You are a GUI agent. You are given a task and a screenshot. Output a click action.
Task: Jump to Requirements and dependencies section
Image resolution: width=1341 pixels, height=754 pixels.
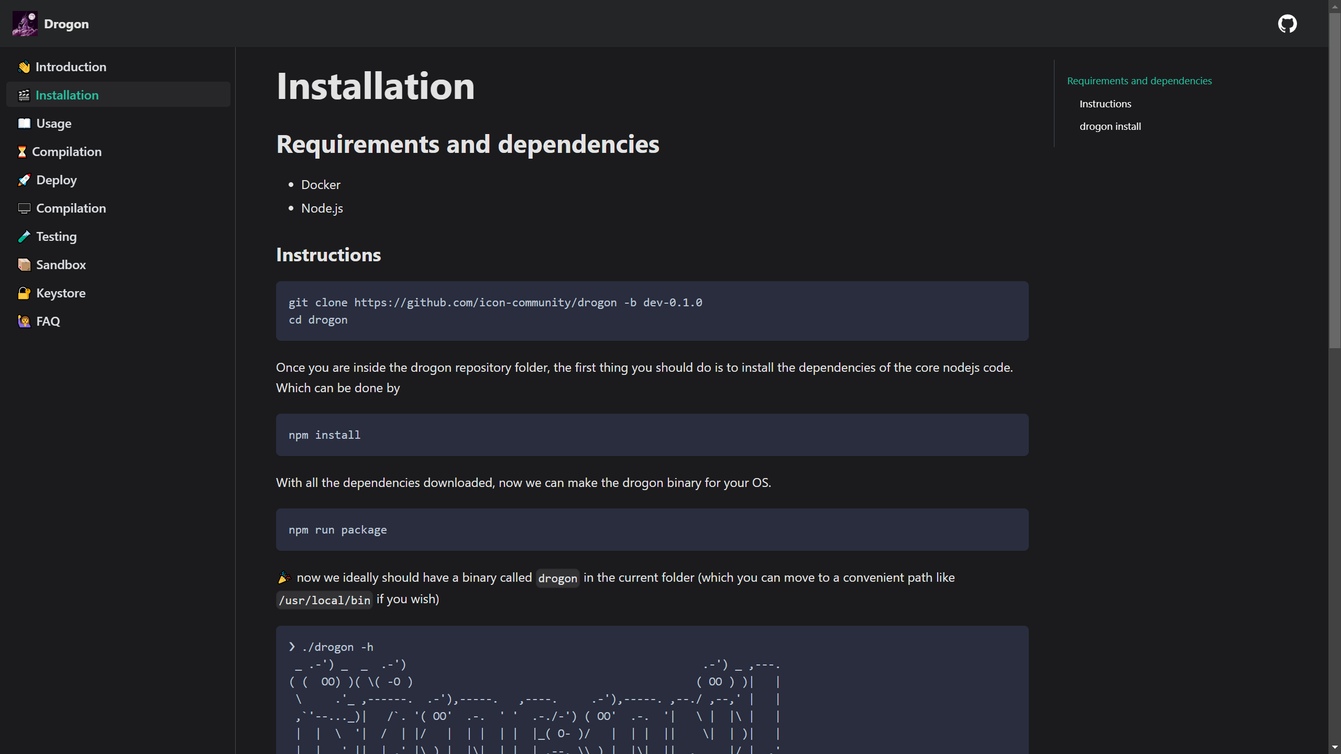tap(1139, 81)
